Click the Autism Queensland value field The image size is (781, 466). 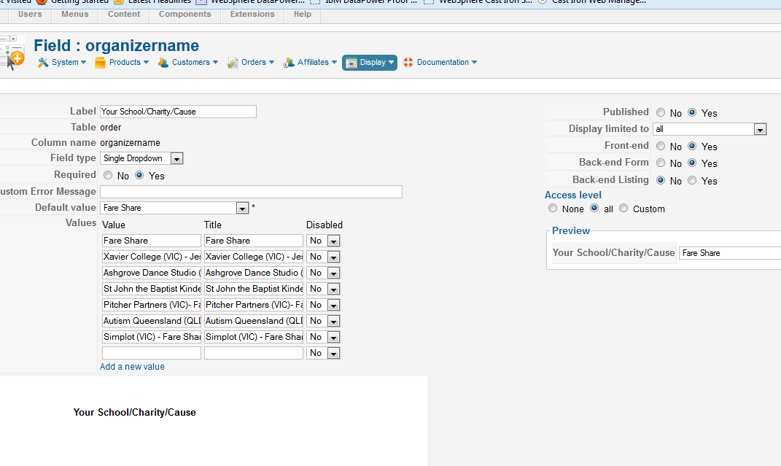pyautogui.click(x=152, y=321)
